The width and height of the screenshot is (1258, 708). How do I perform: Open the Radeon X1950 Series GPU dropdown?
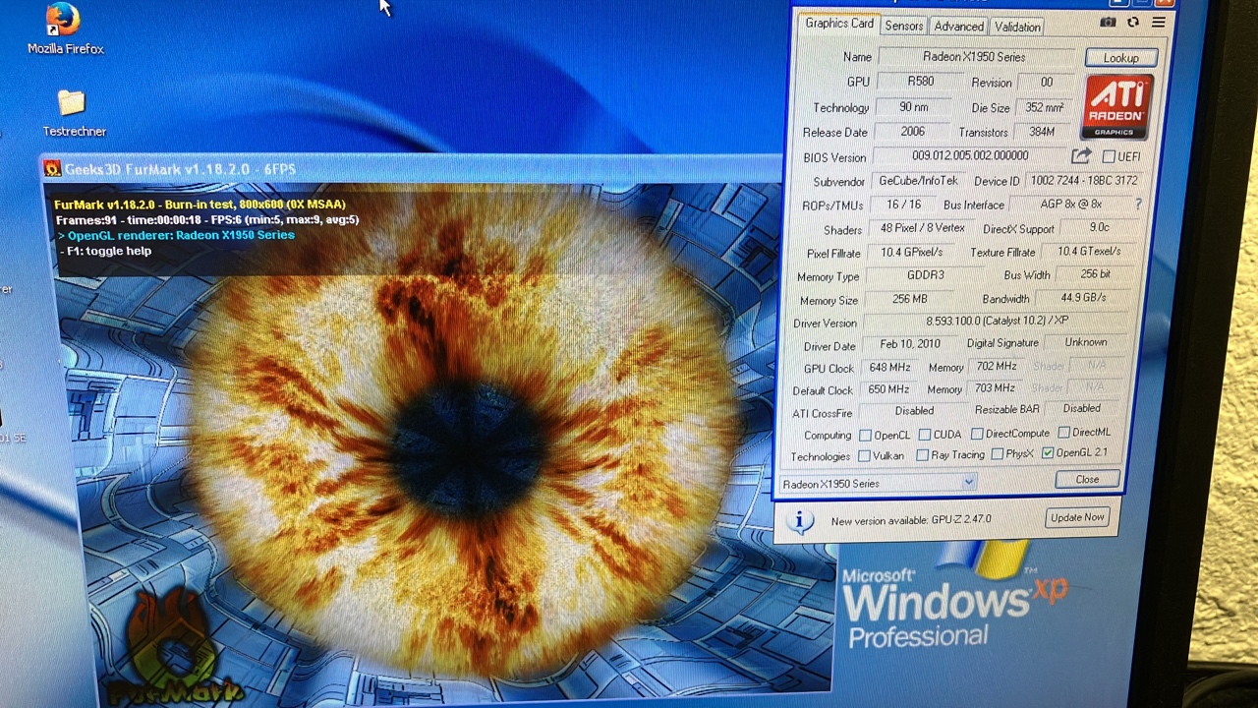(878, 483)
